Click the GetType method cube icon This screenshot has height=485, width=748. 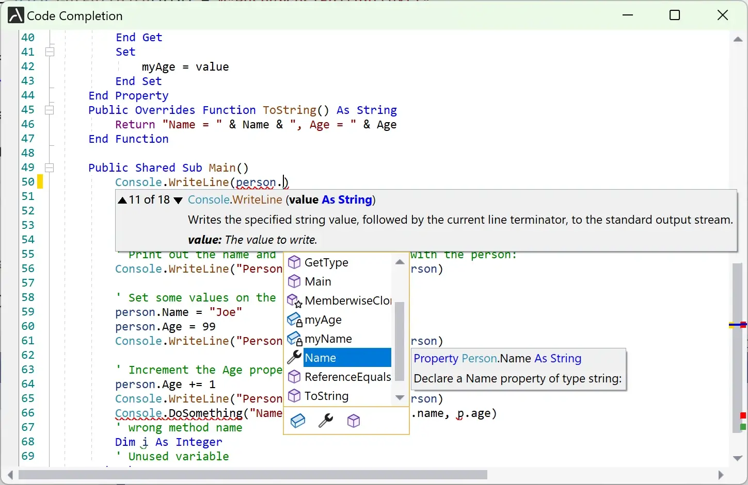pos(294,262)
